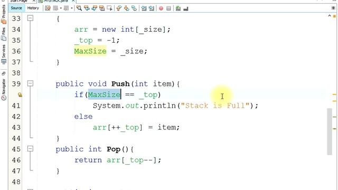Screen dimensions: 338x190
Task: Close the Start Page tab
Action: (34, 1)
